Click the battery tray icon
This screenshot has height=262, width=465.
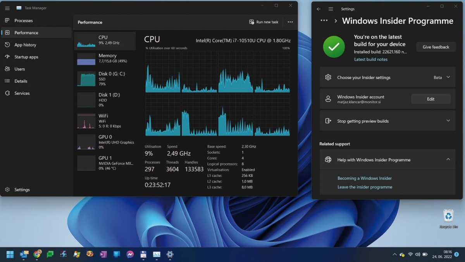425,255
